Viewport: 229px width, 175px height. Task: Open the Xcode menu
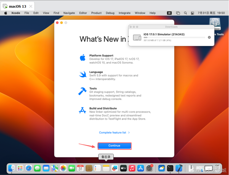click(16, 13)
